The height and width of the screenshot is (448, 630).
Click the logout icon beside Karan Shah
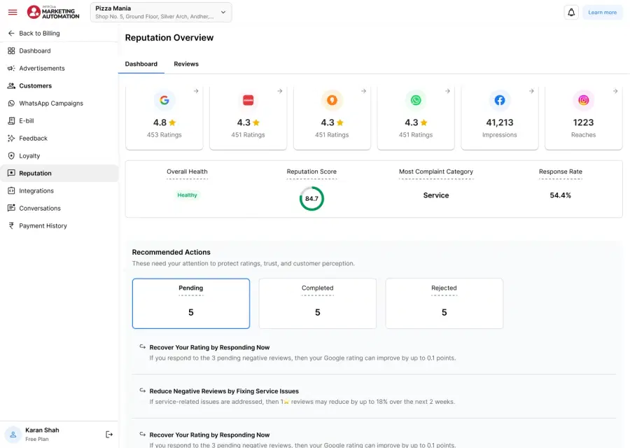tap(109, 434)
